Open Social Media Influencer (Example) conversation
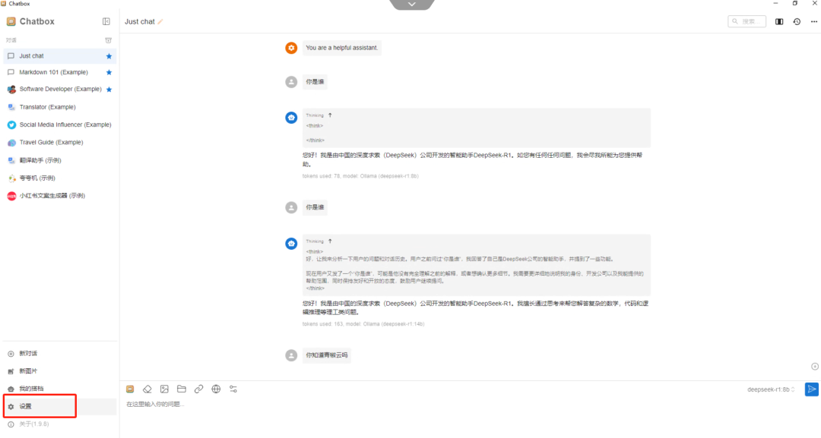This screenshot has height=438, width=821. (60, 125)
